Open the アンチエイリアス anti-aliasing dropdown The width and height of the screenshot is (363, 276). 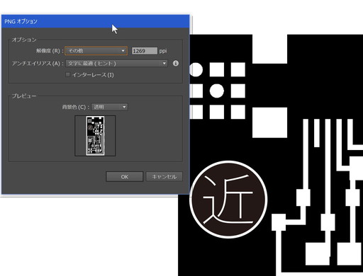click(x=117, y=64)
